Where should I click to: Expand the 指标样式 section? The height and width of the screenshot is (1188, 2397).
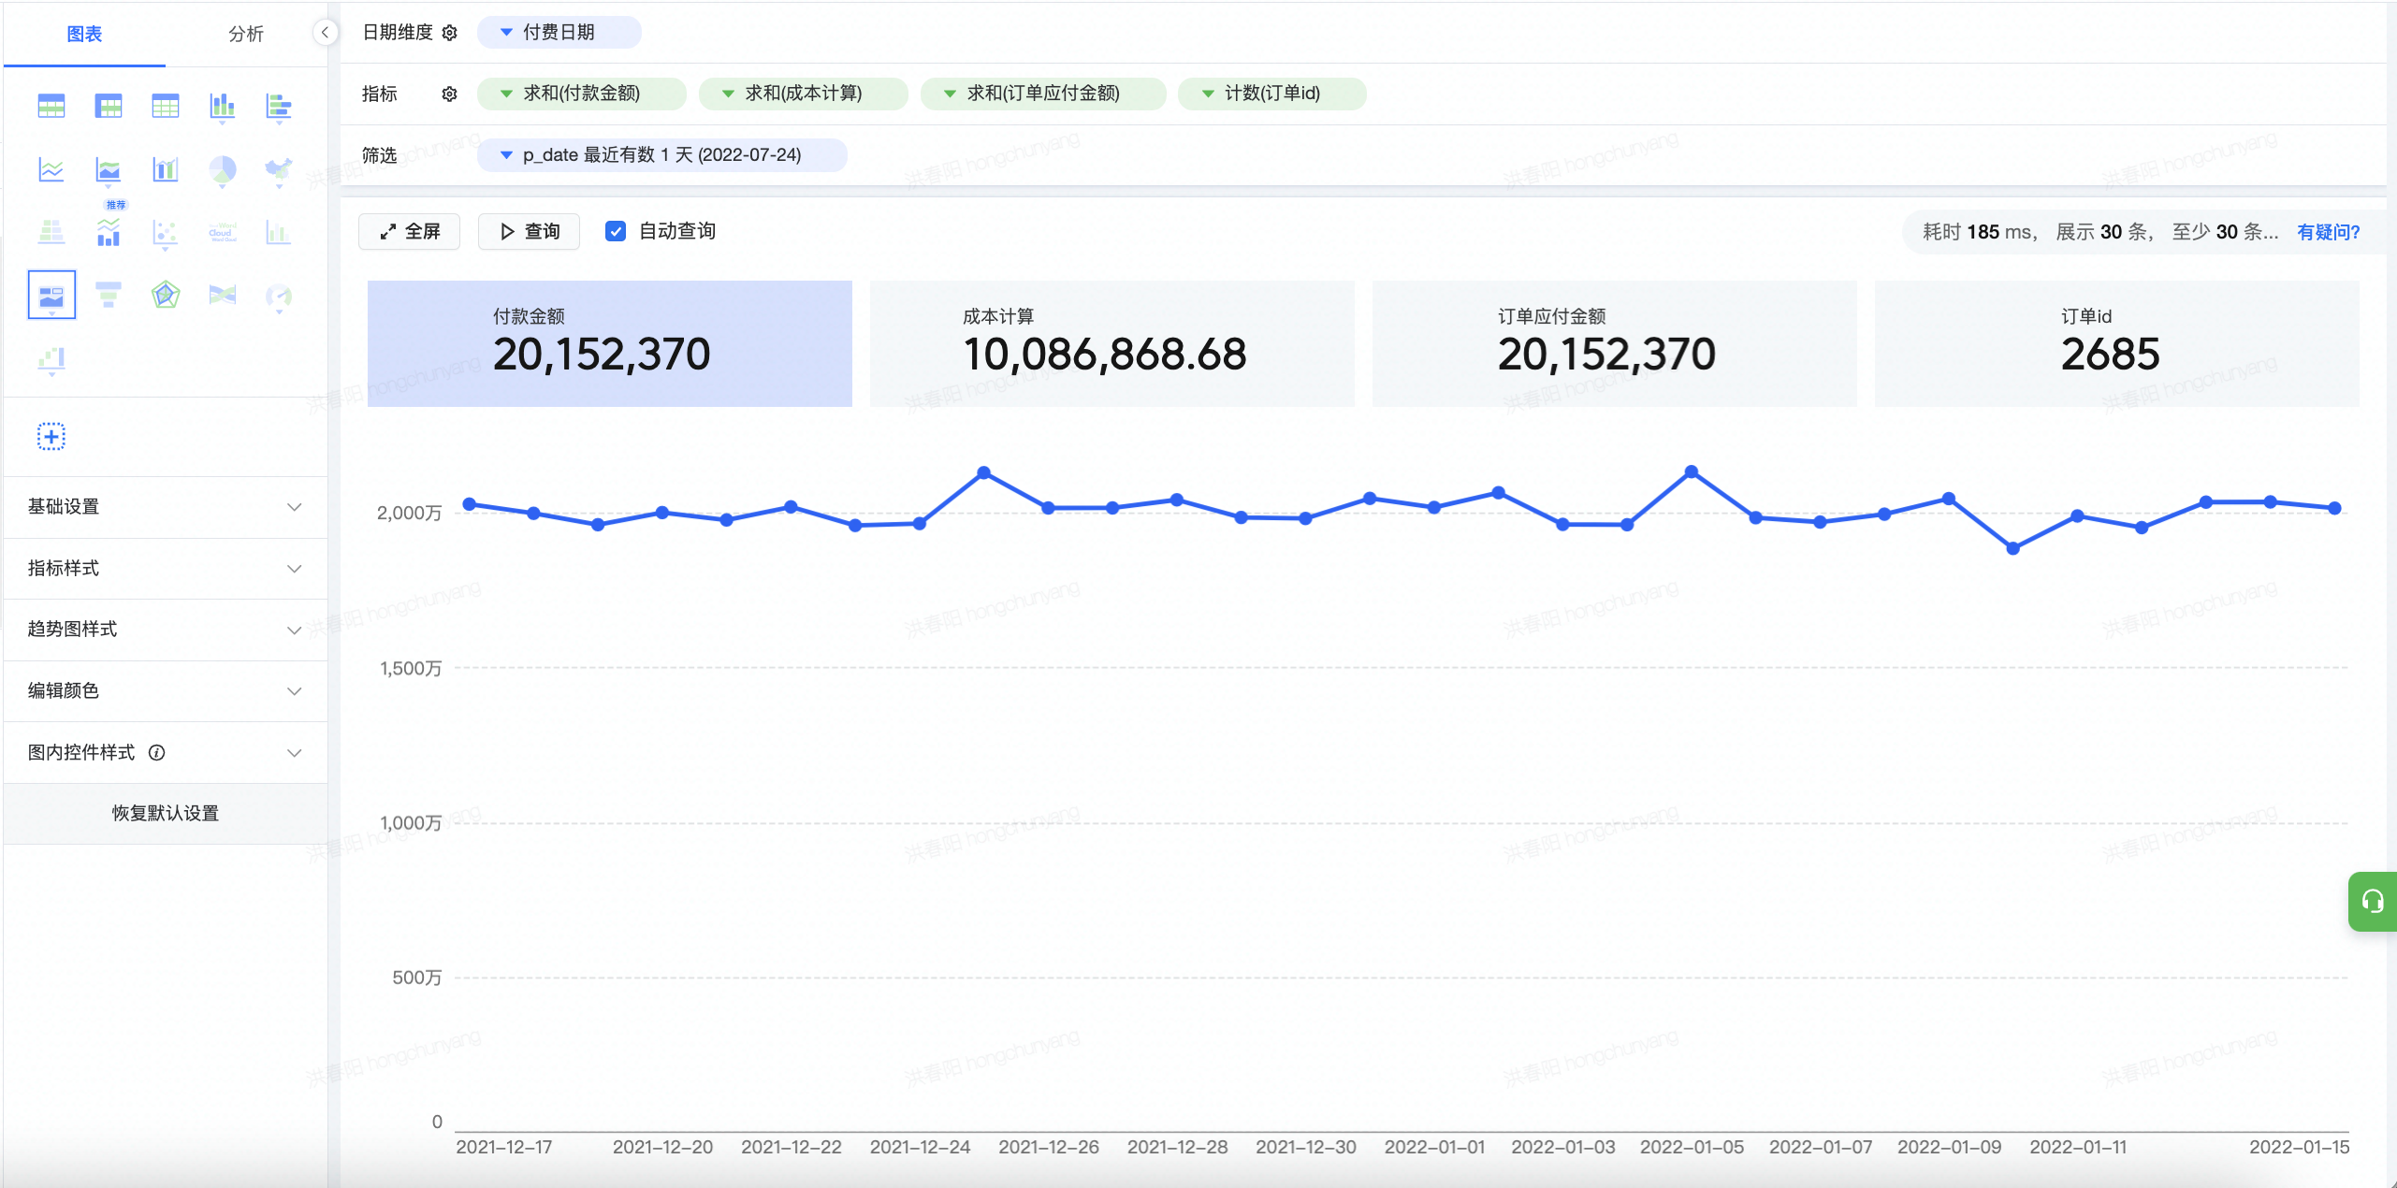click(x=166, y=569)
